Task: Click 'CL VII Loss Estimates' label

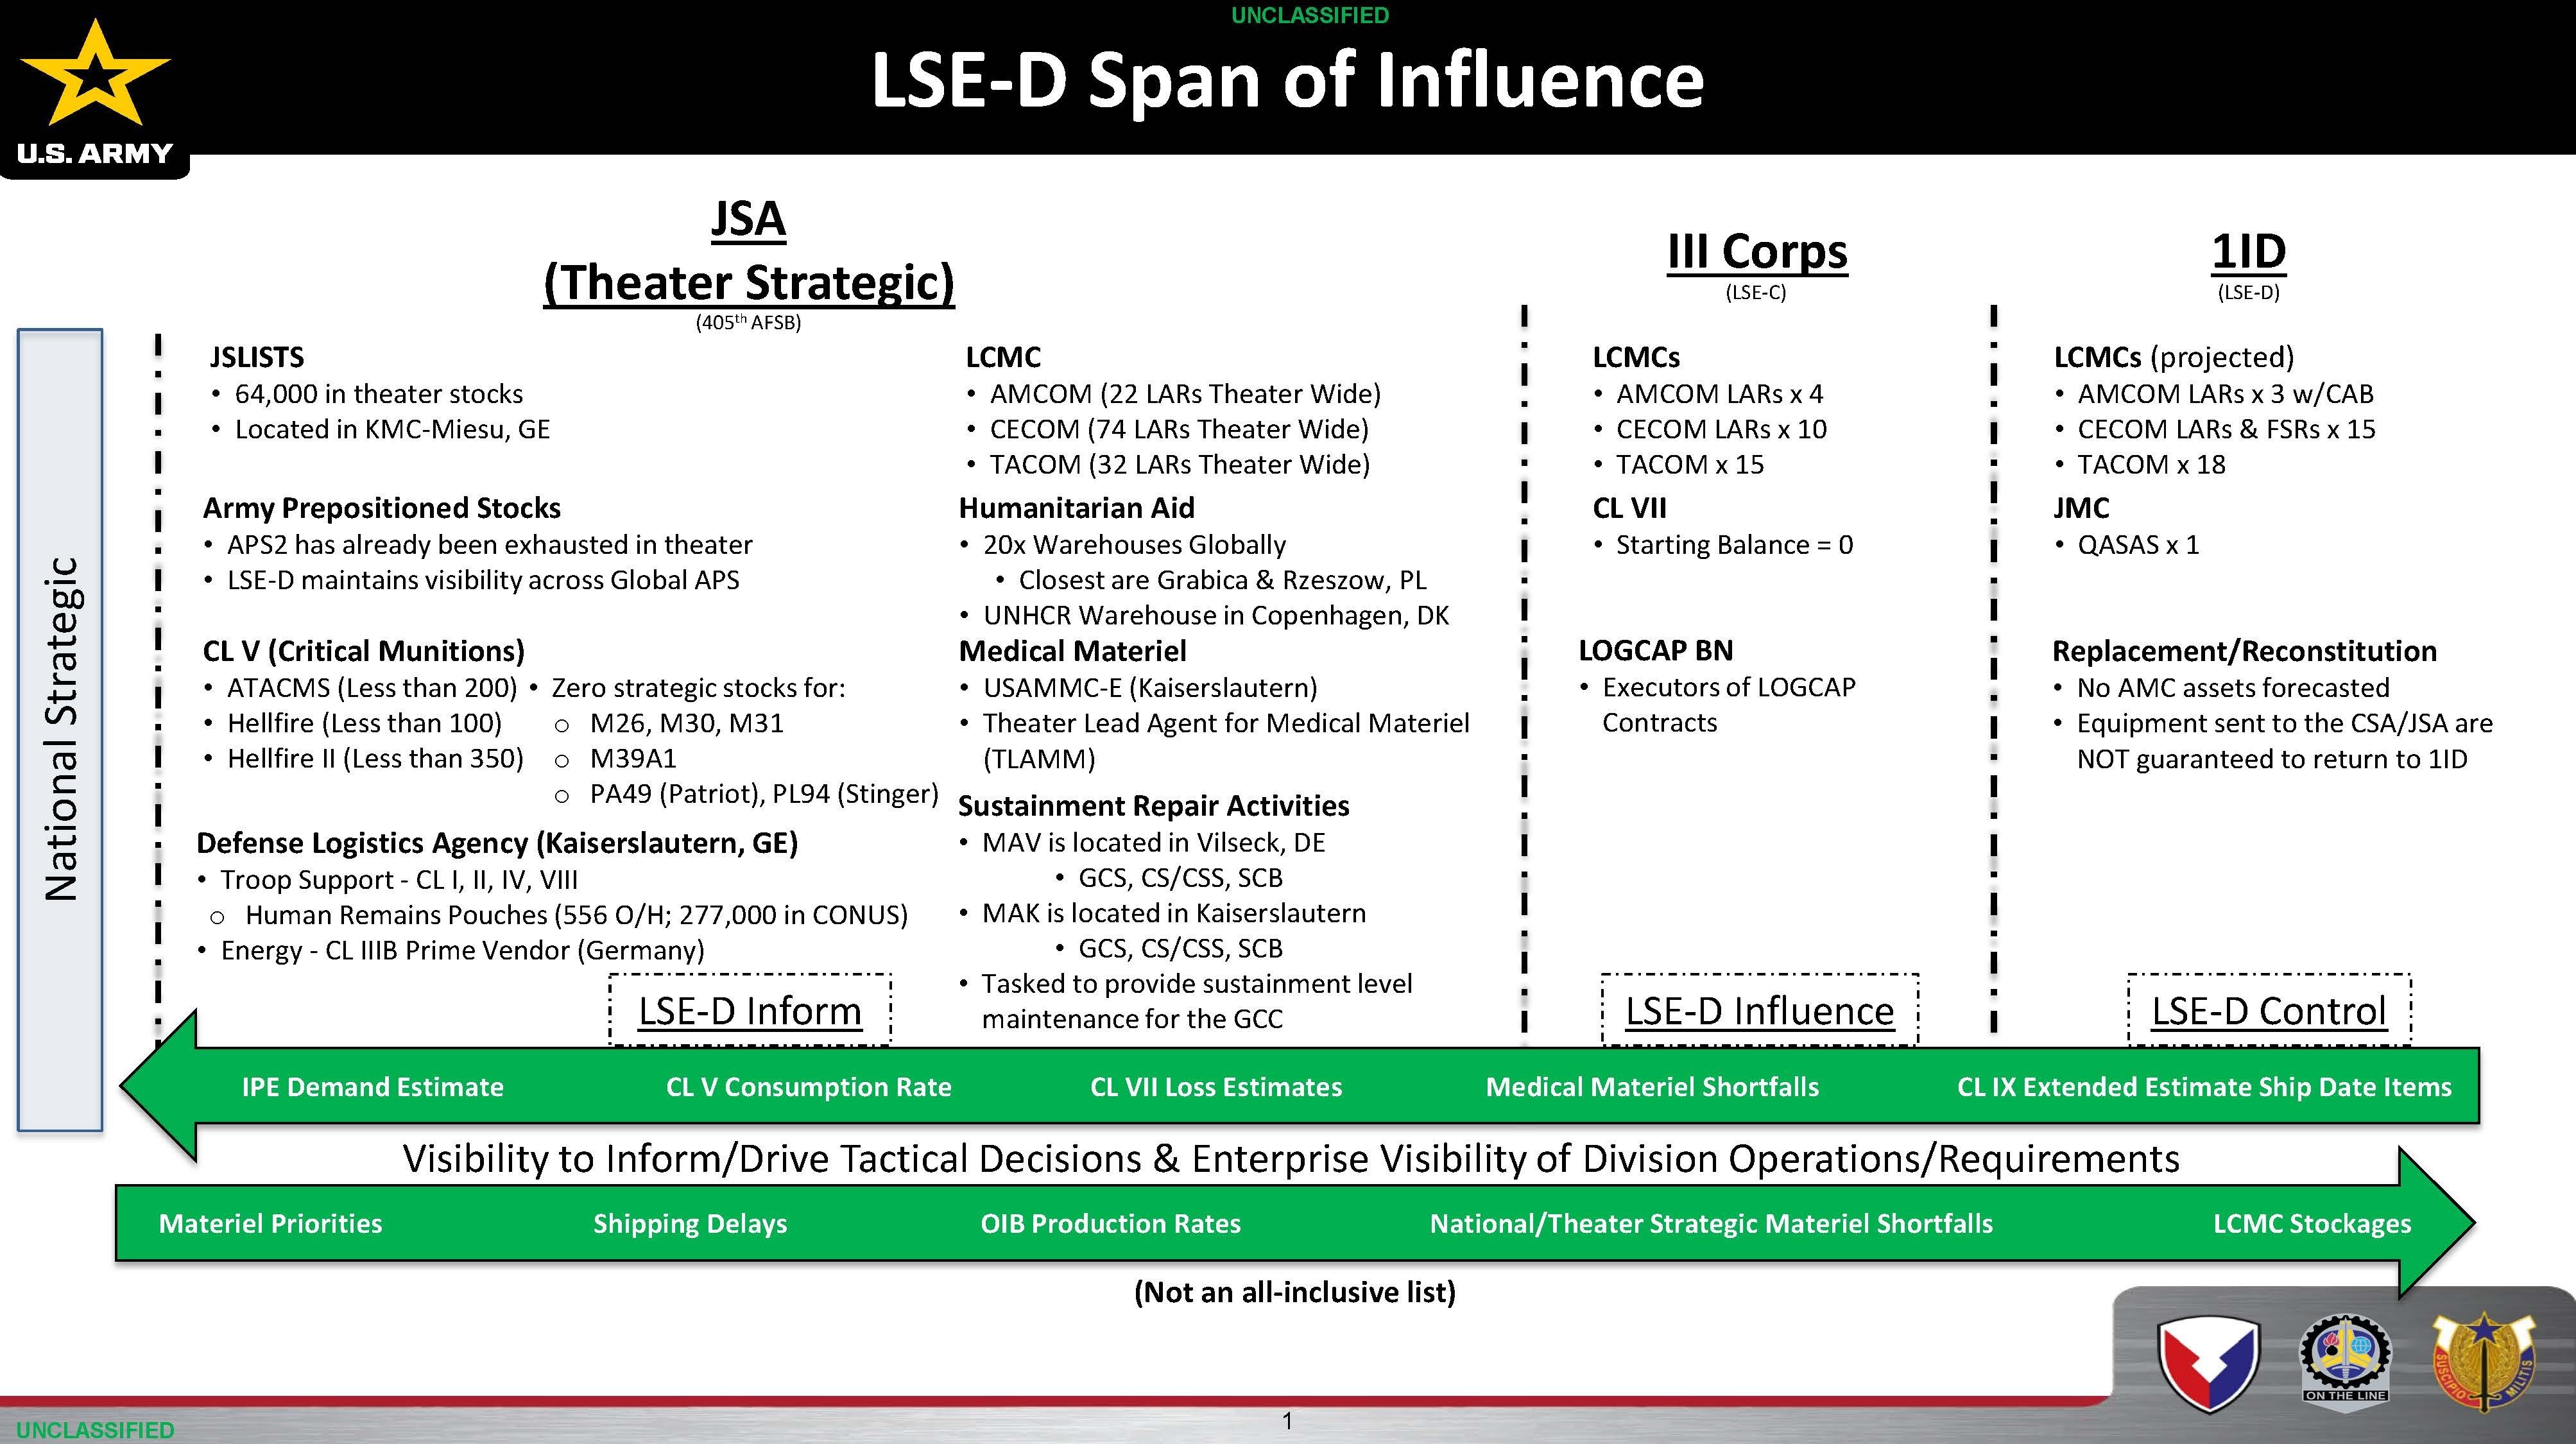Action: [1216, 1087]
